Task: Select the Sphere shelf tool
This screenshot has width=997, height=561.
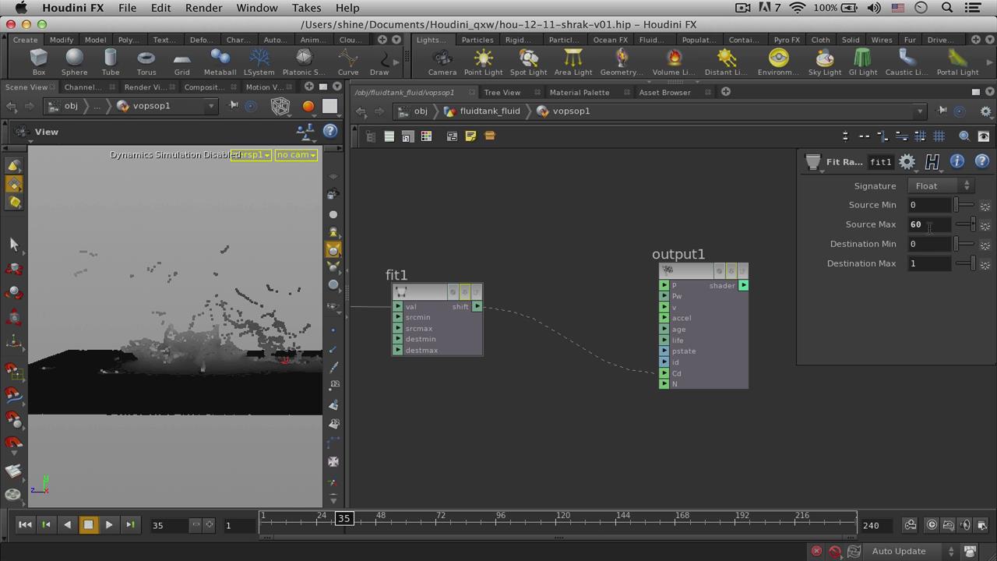Action: coord(75,62)
